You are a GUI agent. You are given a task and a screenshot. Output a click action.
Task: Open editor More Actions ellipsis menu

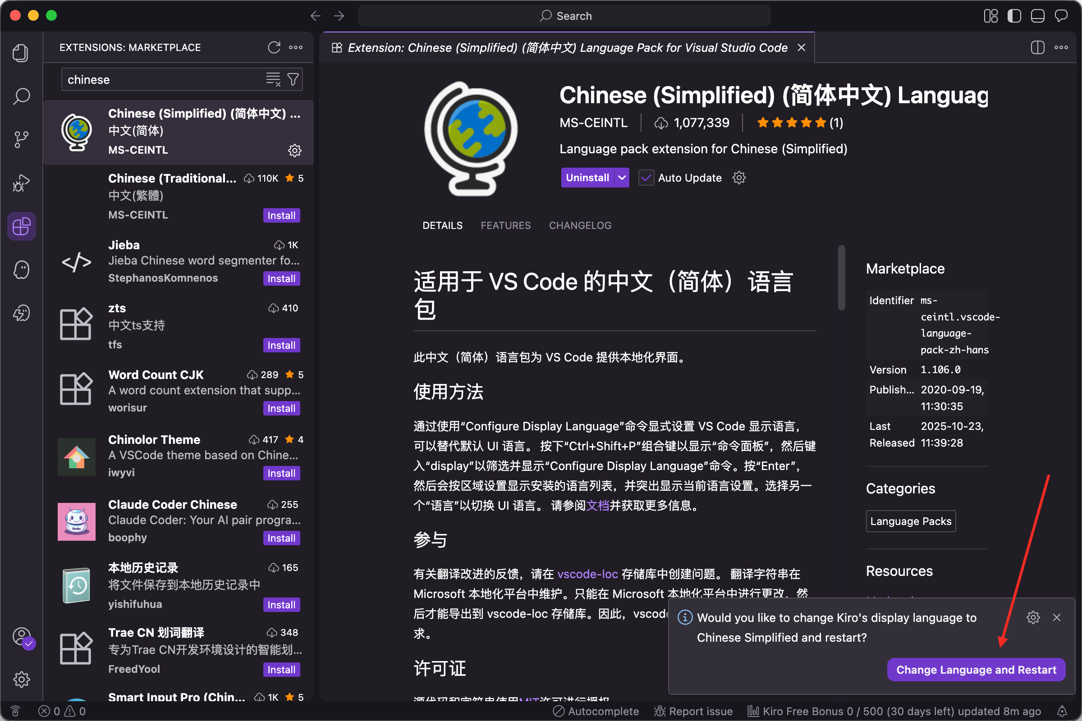(1061, 47)
